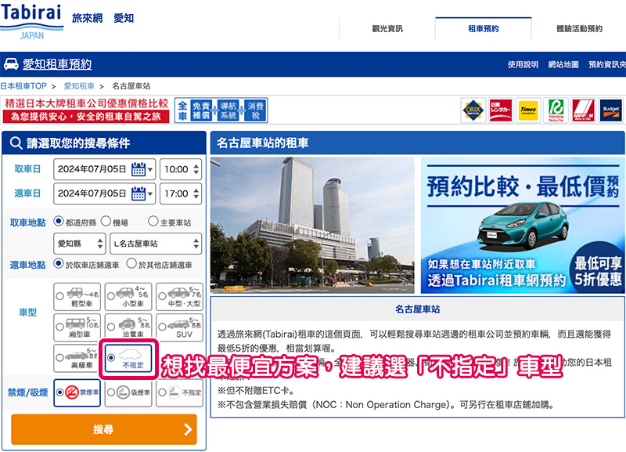Open the pickup date calendar icon
This screenshot has height=452, width=626.
[x=139, y=169]
